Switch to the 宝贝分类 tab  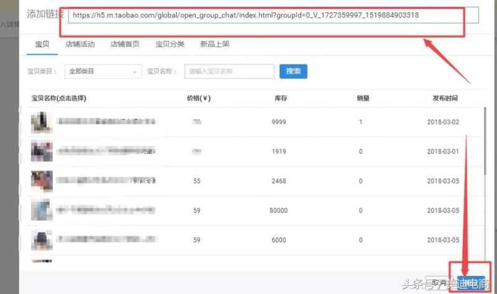tap(170, 44)
